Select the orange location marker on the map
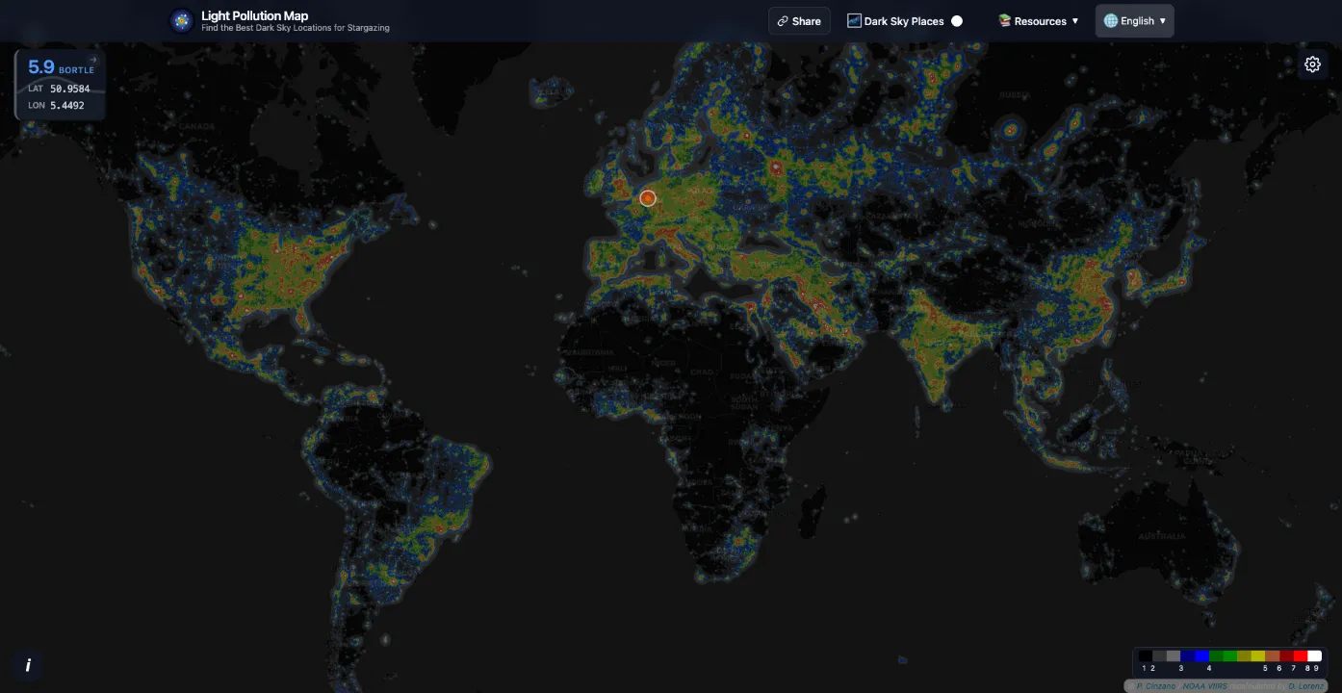Image resolution: width=1342 pixels, height=693 pixels. 647,197
